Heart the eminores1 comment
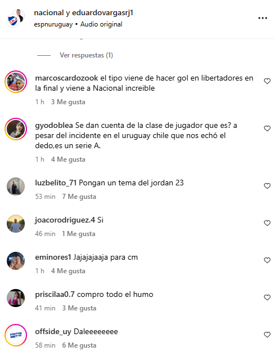 267,260
